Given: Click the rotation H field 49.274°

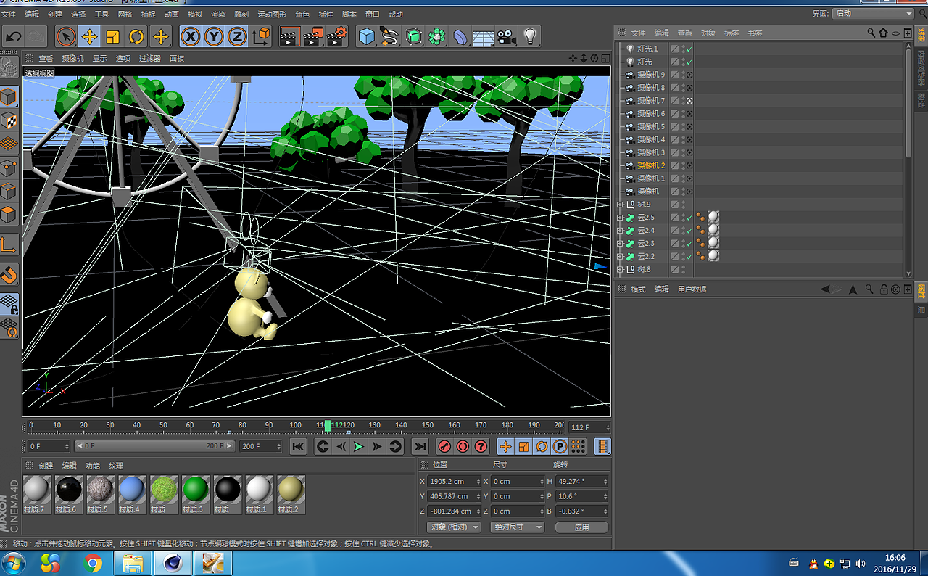Looking at the screenshot, I should coord(581,481).
